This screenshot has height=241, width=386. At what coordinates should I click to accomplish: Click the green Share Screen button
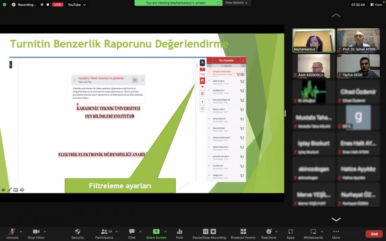tap(156, 234)
